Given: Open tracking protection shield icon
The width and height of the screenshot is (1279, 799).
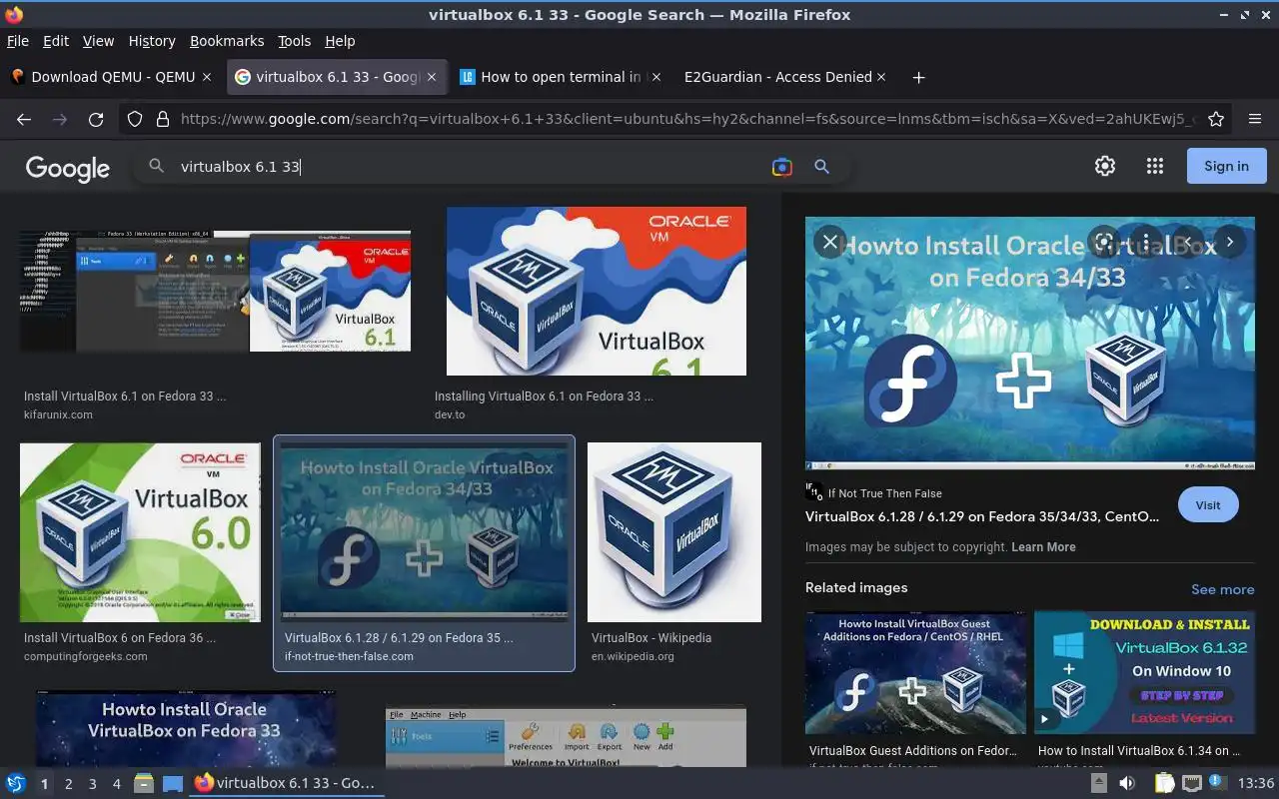Looking at the screenshot, I should [135, 119].
